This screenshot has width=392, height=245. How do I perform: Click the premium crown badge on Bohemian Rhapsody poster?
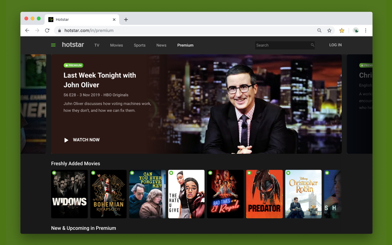tap(93, 173)
